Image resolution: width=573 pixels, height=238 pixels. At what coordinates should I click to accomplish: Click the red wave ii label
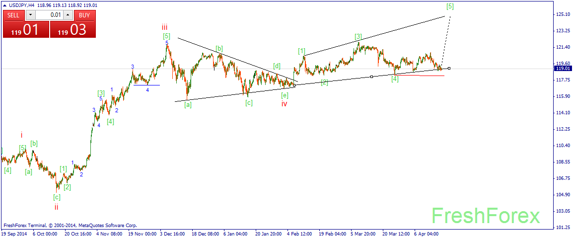point(57,207)
